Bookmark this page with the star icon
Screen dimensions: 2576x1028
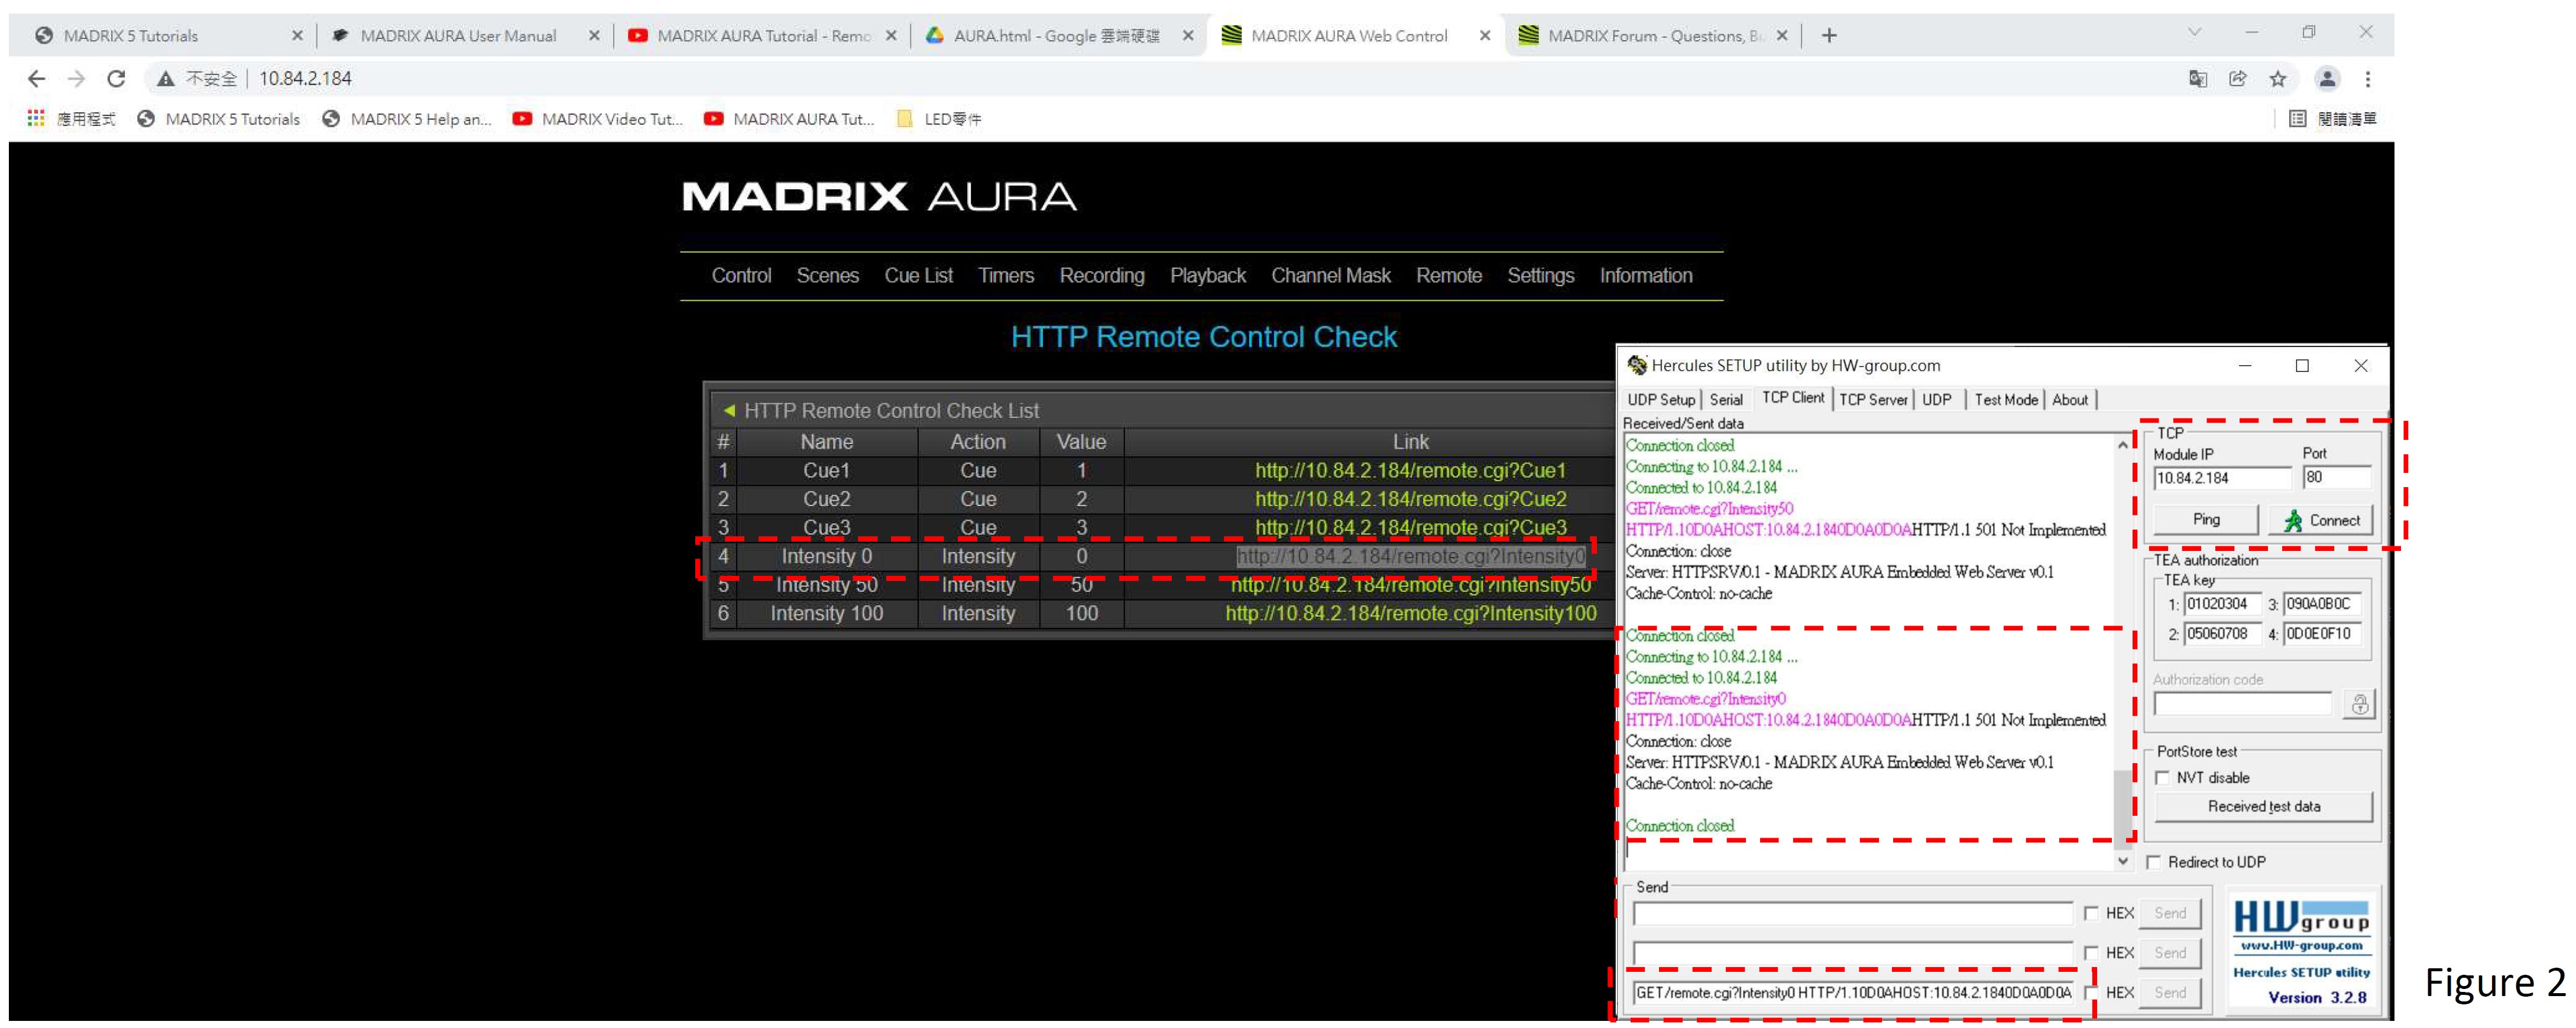[x=2277, y=79]
